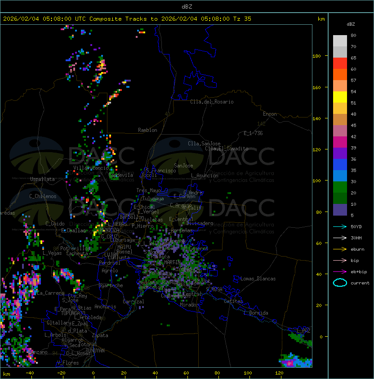The height and width of the screenshot is (379, 374).
Task: Click the 'dBZ' title at the top
Action: 187,7
